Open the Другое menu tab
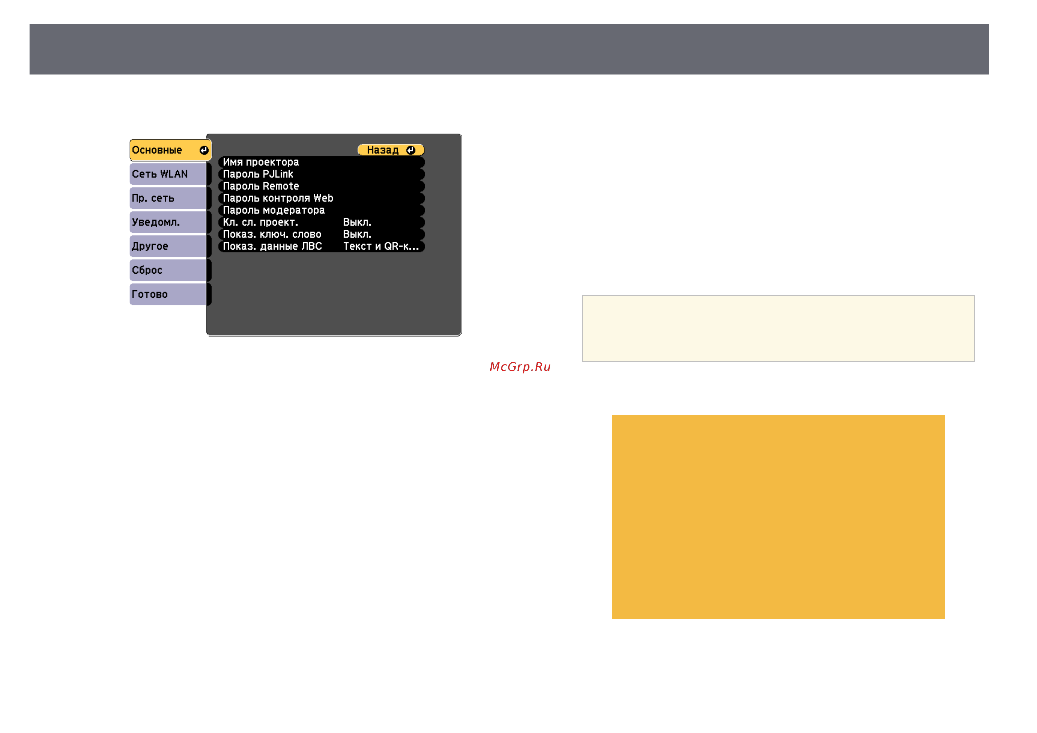1037x733 pixels. pos(168,246)
